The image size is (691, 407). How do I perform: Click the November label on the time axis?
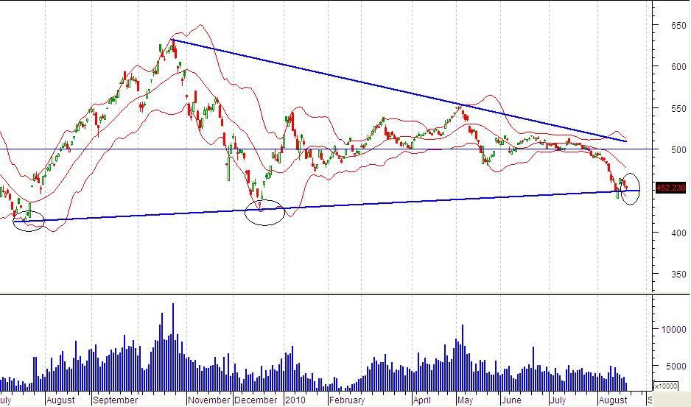(x=209, y=400)
